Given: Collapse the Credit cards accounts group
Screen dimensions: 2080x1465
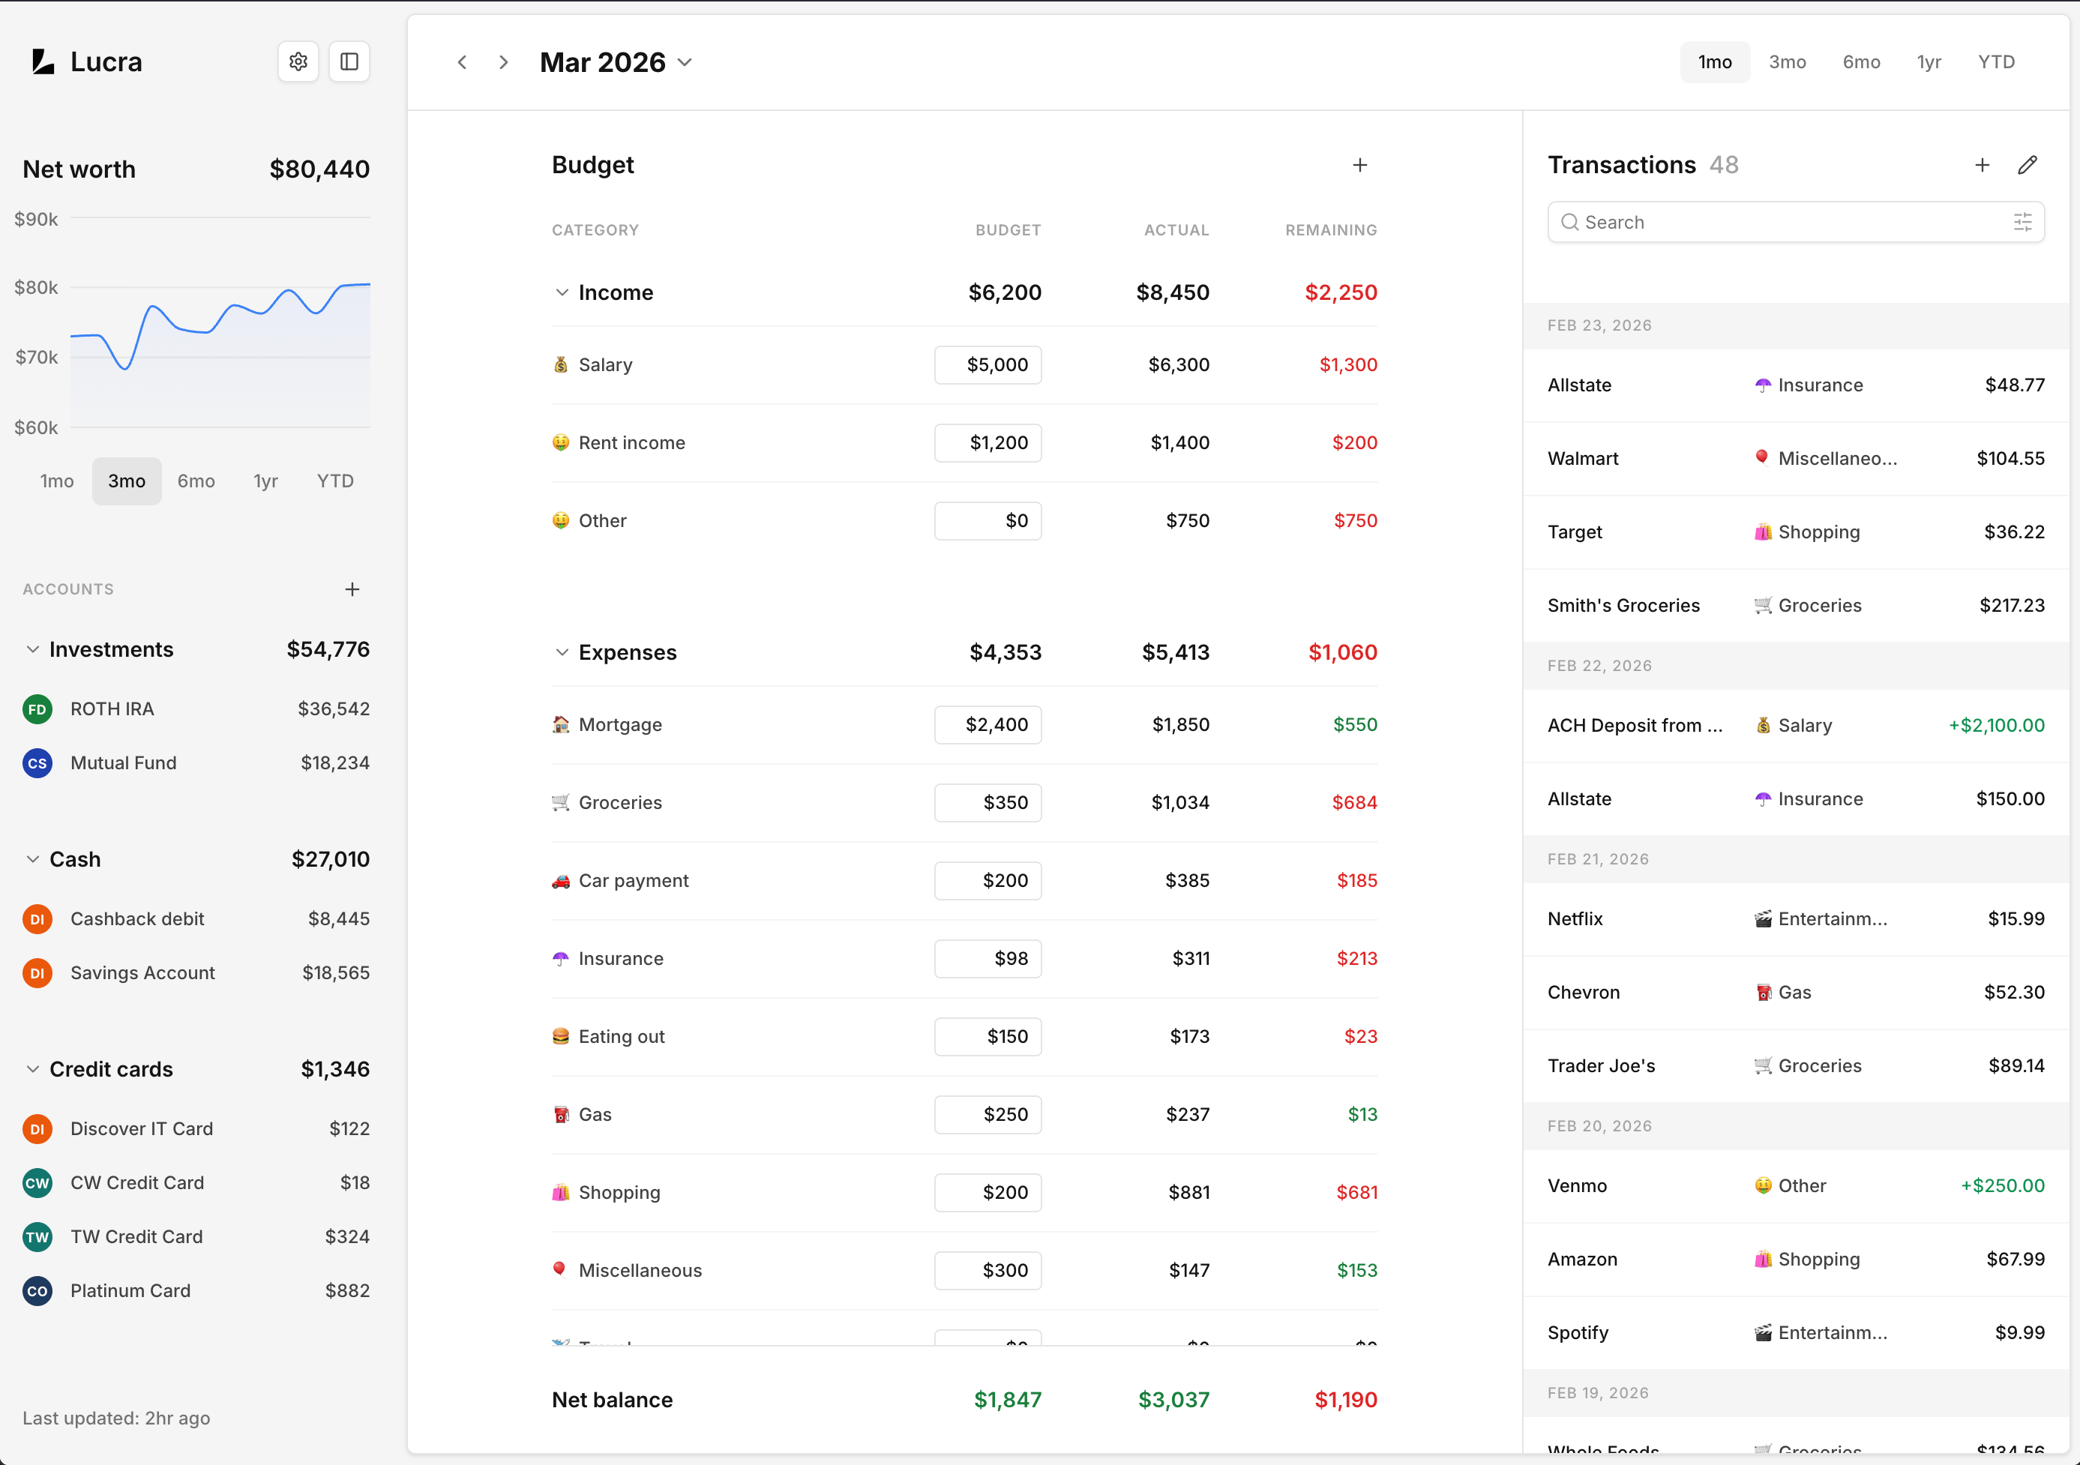Looking at the screenshot, I should [32, 1069].
